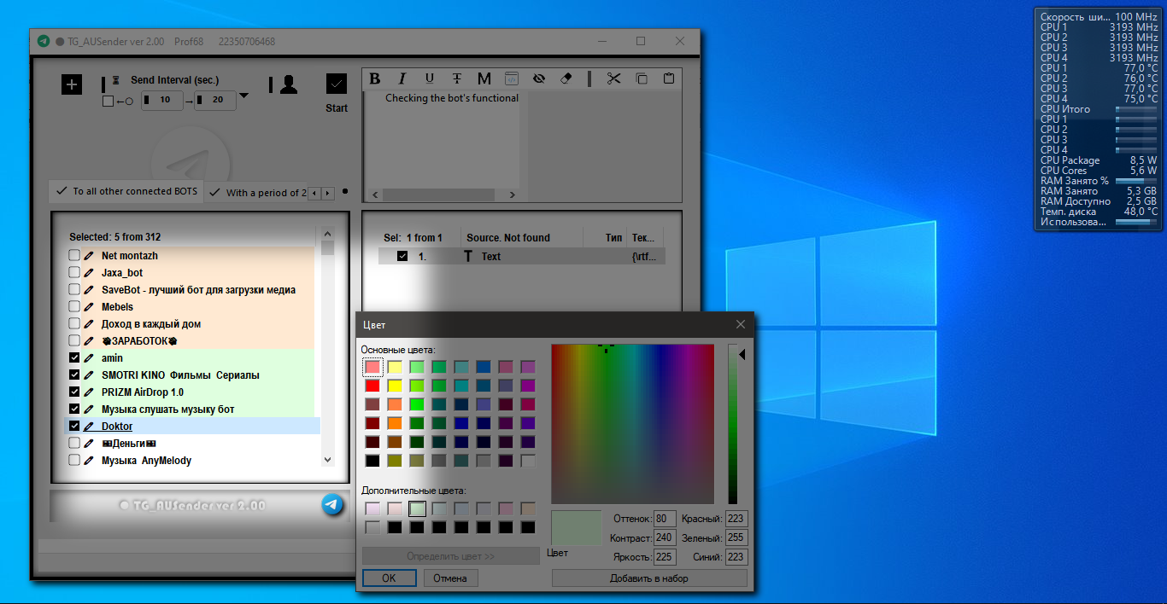Check the Net montazh checkbox
1167x604 pixels.
pyautogui.click(x=74, y=256)
